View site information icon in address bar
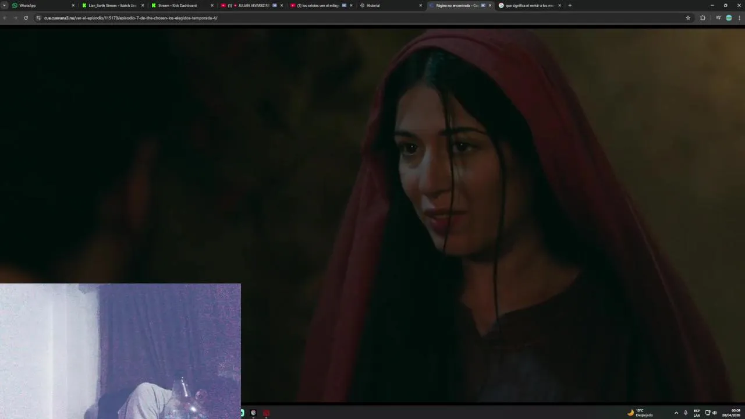 [x=38, y=18]
